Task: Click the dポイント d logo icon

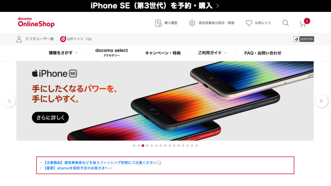Action: pyautogui.click(x=63, y=39)
